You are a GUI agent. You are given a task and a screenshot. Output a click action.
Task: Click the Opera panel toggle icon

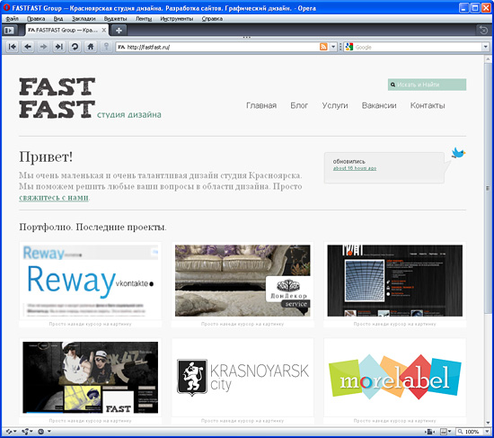pyautogui.click(x=9, y=31)
